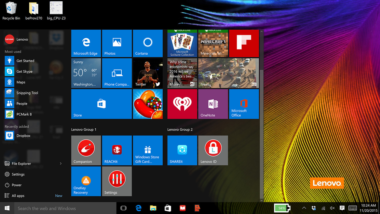Click the Lenovo Group 2 heading
The width and height of the screenshot is (380, 214).
pyautogui.click(x=180, y=130)
